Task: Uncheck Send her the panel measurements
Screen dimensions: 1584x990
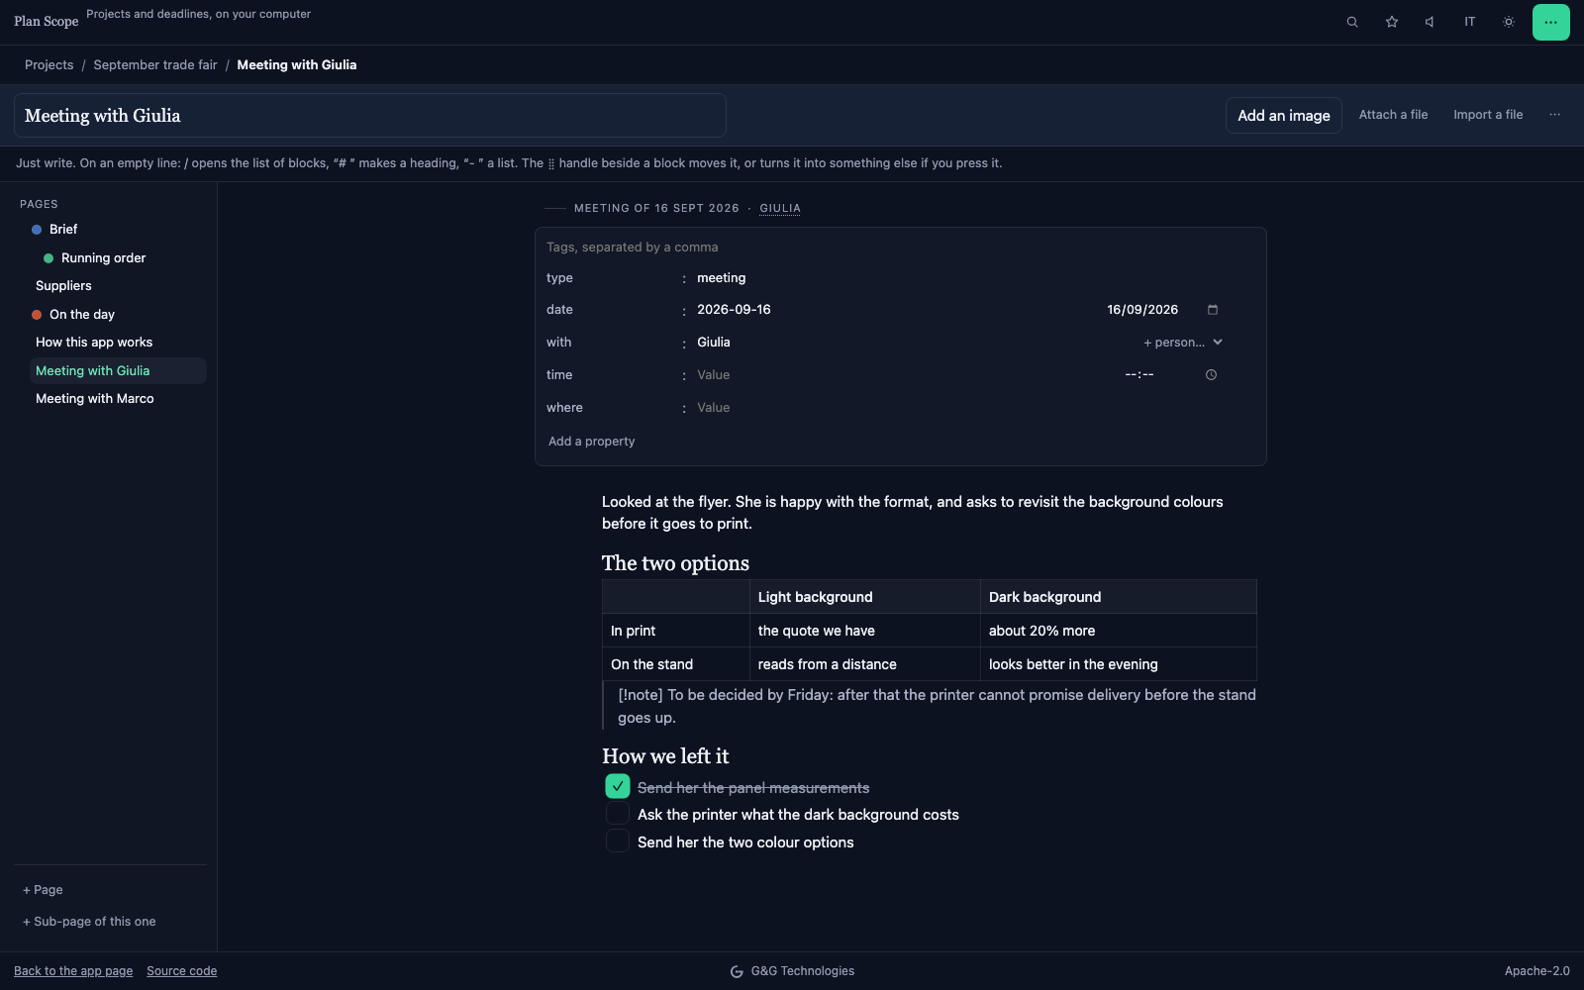Action: click(x=618, y=786)
